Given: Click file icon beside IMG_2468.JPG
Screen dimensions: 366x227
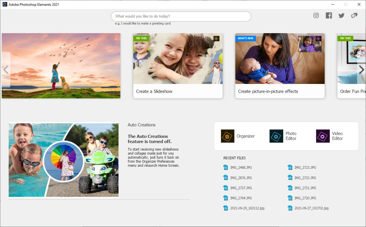Looking at the screenshot, I should click(226, 167).
